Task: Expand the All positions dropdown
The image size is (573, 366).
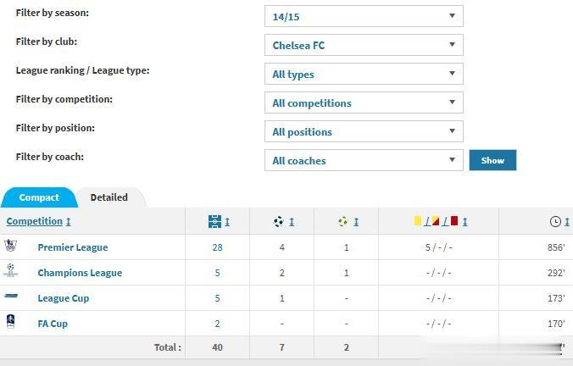Action: click(x=364, y=131)
